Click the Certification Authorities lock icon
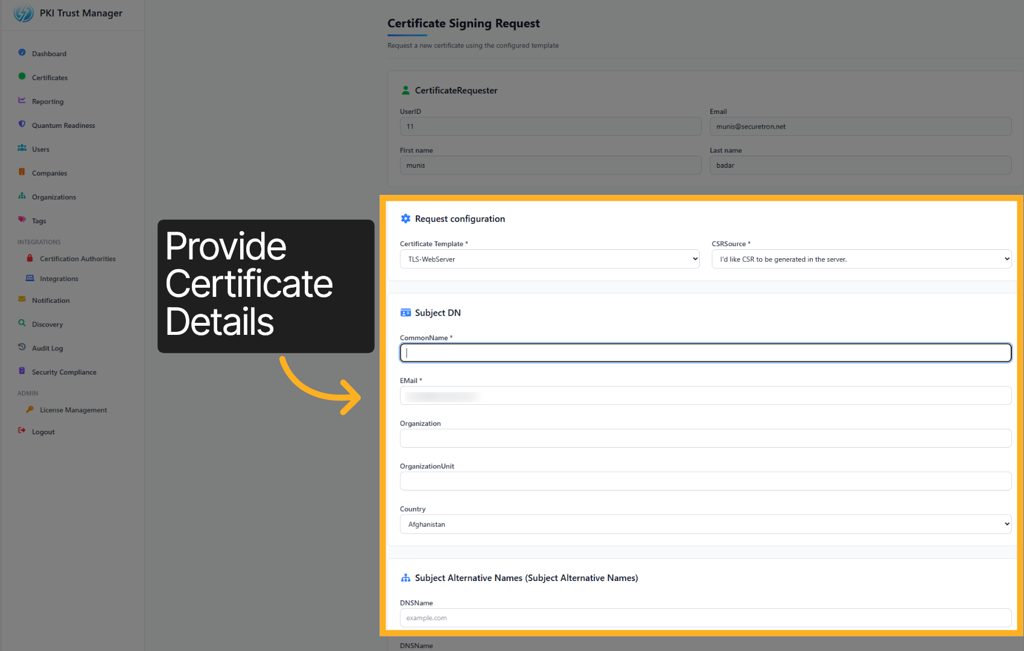 point(30,258)
